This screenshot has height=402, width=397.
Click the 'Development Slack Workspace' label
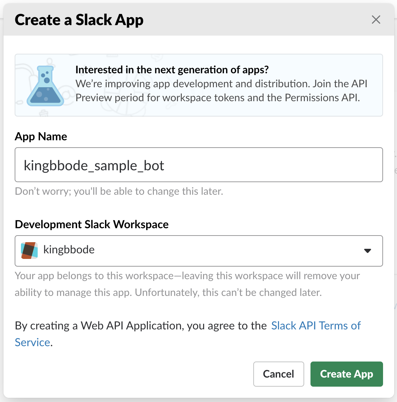92,224
